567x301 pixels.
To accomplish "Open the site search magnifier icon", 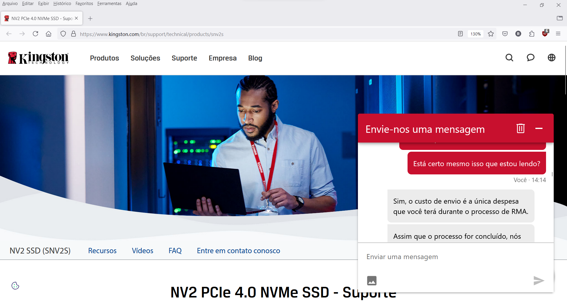I will pyautogui.click(x=509, y=58).
